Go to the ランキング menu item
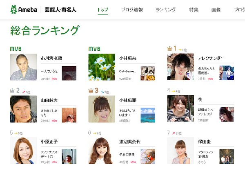This screenshot has width=245, height=169. pos(166,10)
